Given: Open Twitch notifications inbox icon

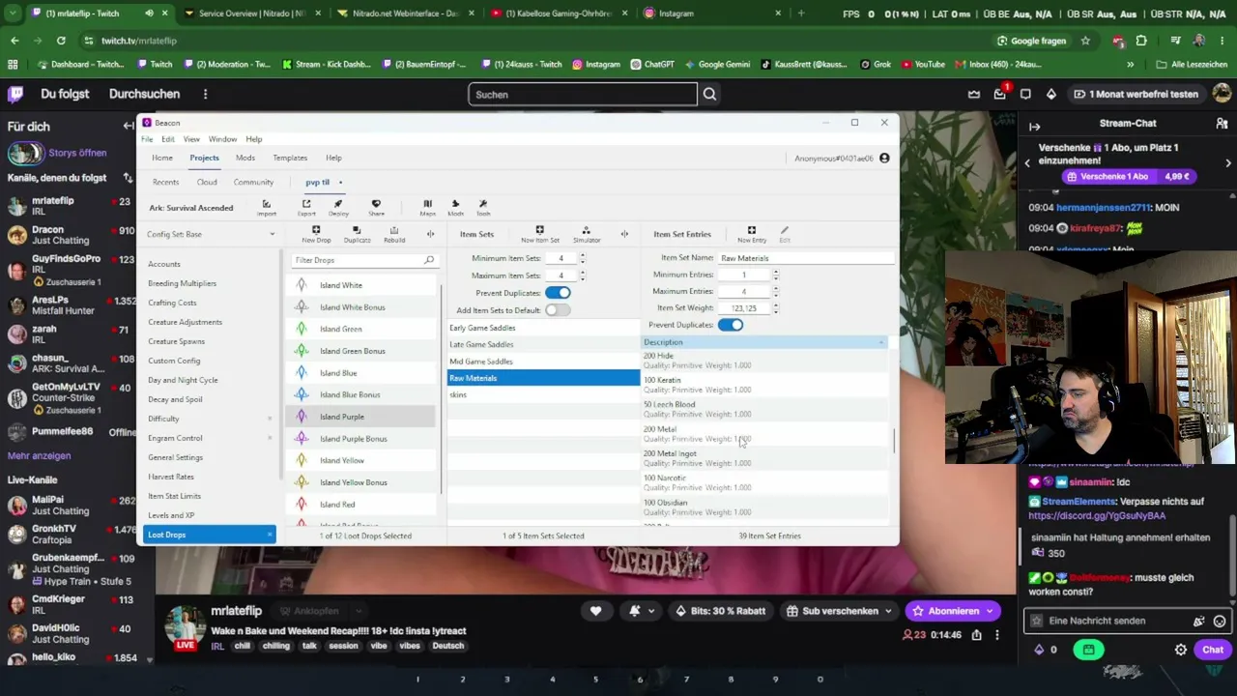Looking at the screenshot, I should 1000,94.
